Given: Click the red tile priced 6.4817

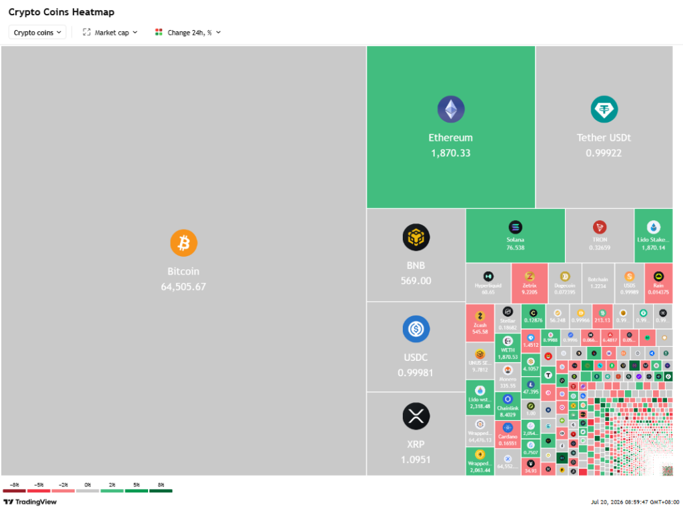Looking at the screenshot, I should [610, 338].
